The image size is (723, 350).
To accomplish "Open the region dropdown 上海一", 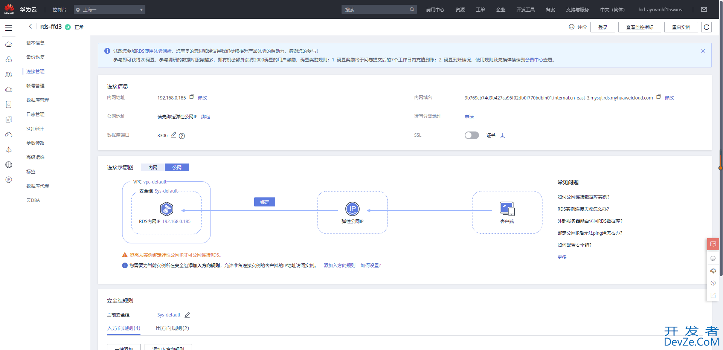I will coord(110,9).
